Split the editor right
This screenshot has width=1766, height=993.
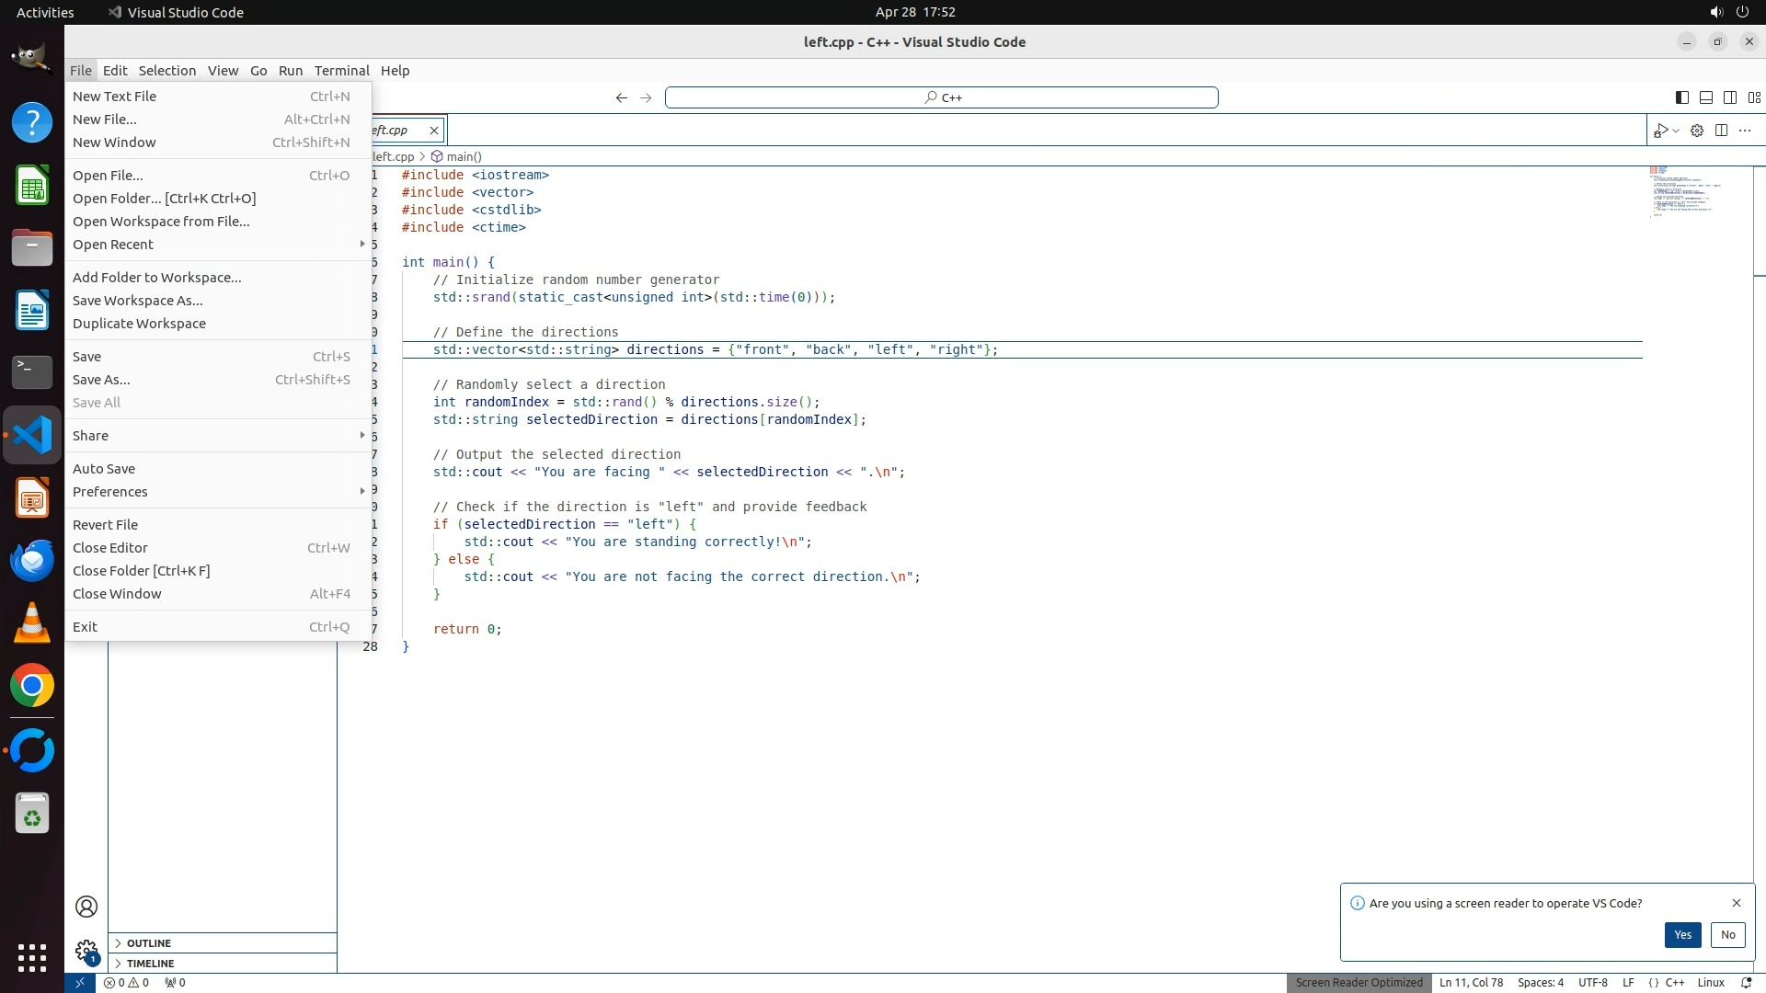[1721, 131]
